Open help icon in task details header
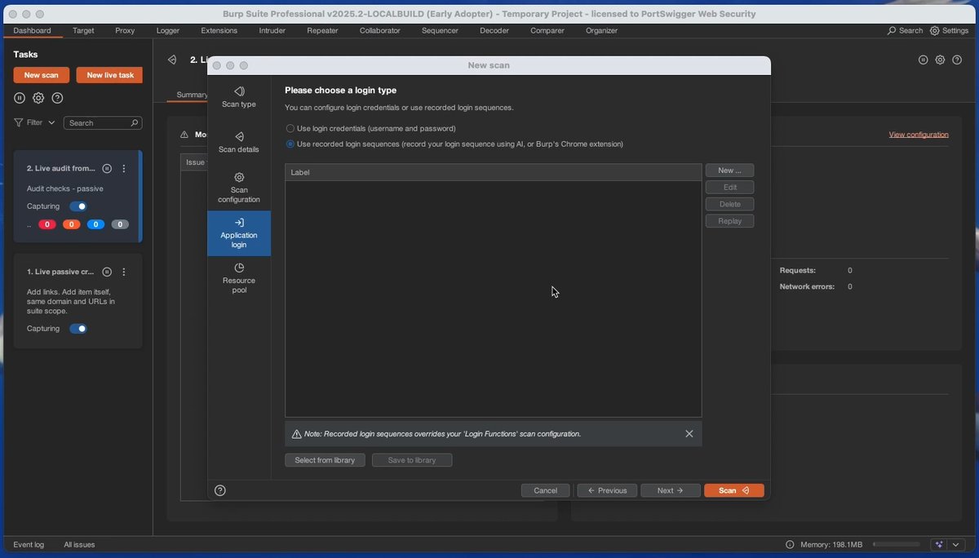 click(956, 60)
